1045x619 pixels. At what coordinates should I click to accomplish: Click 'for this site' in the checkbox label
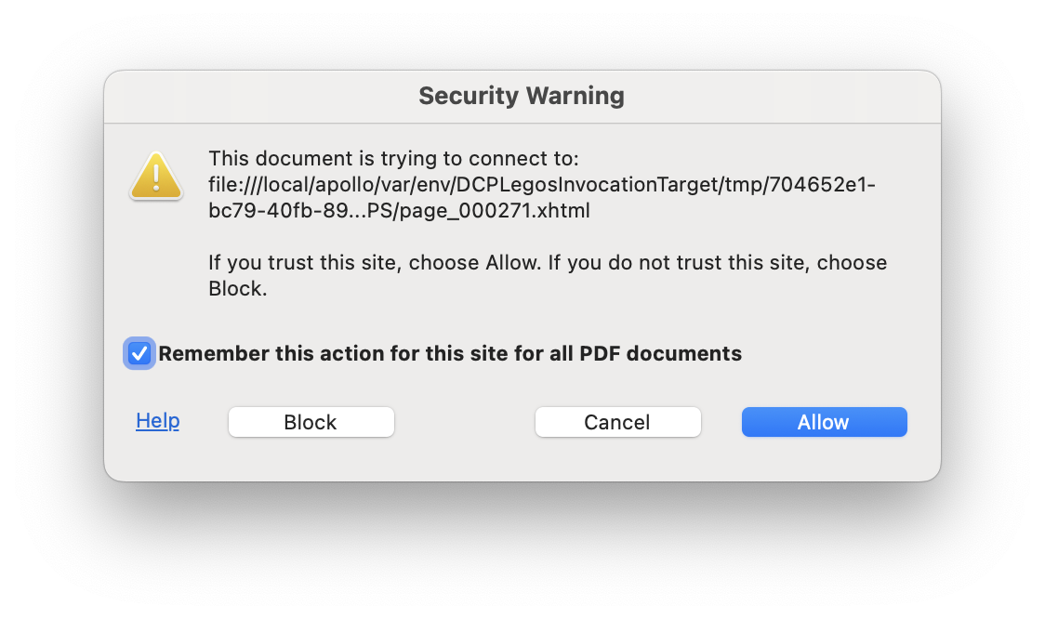[x=480, y=353]
